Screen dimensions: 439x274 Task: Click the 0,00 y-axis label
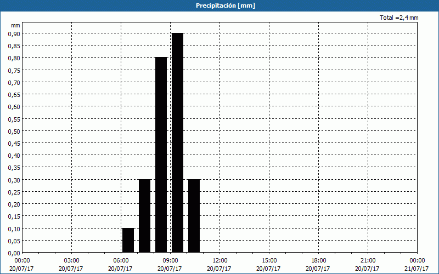[14, 253]
